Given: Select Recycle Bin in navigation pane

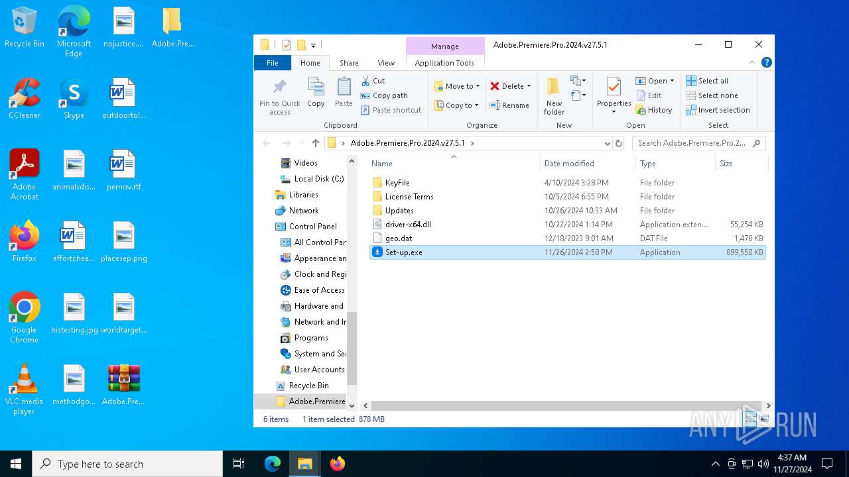Looking at the screenshot, I should coord(302,386).
